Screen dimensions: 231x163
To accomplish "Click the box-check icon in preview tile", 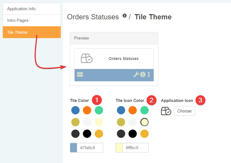I will coord(86,59).
